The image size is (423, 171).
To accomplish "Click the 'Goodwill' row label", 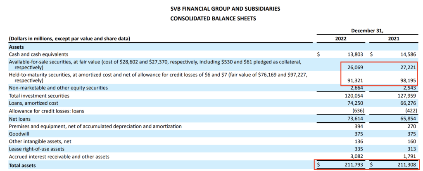I will (x=19, y=134).
